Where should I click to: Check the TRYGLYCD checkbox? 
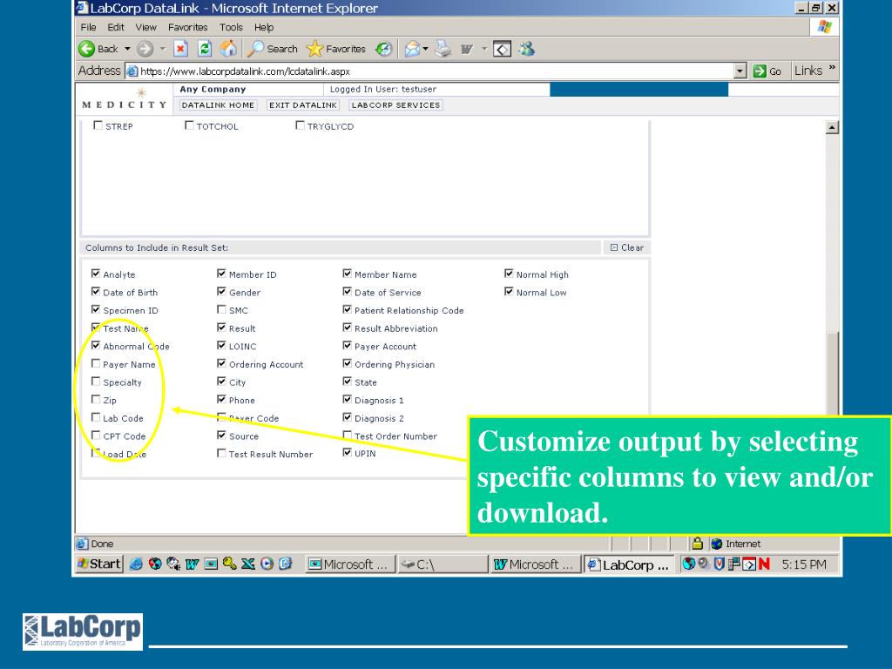click(x=300, y=125)
